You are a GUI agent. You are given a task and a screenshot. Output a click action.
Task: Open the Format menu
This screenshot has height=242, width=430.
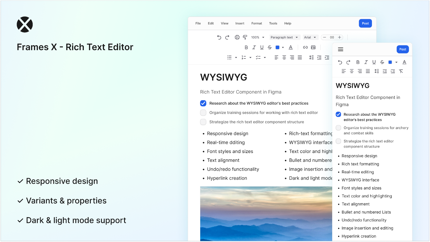[x=257, y=23]
